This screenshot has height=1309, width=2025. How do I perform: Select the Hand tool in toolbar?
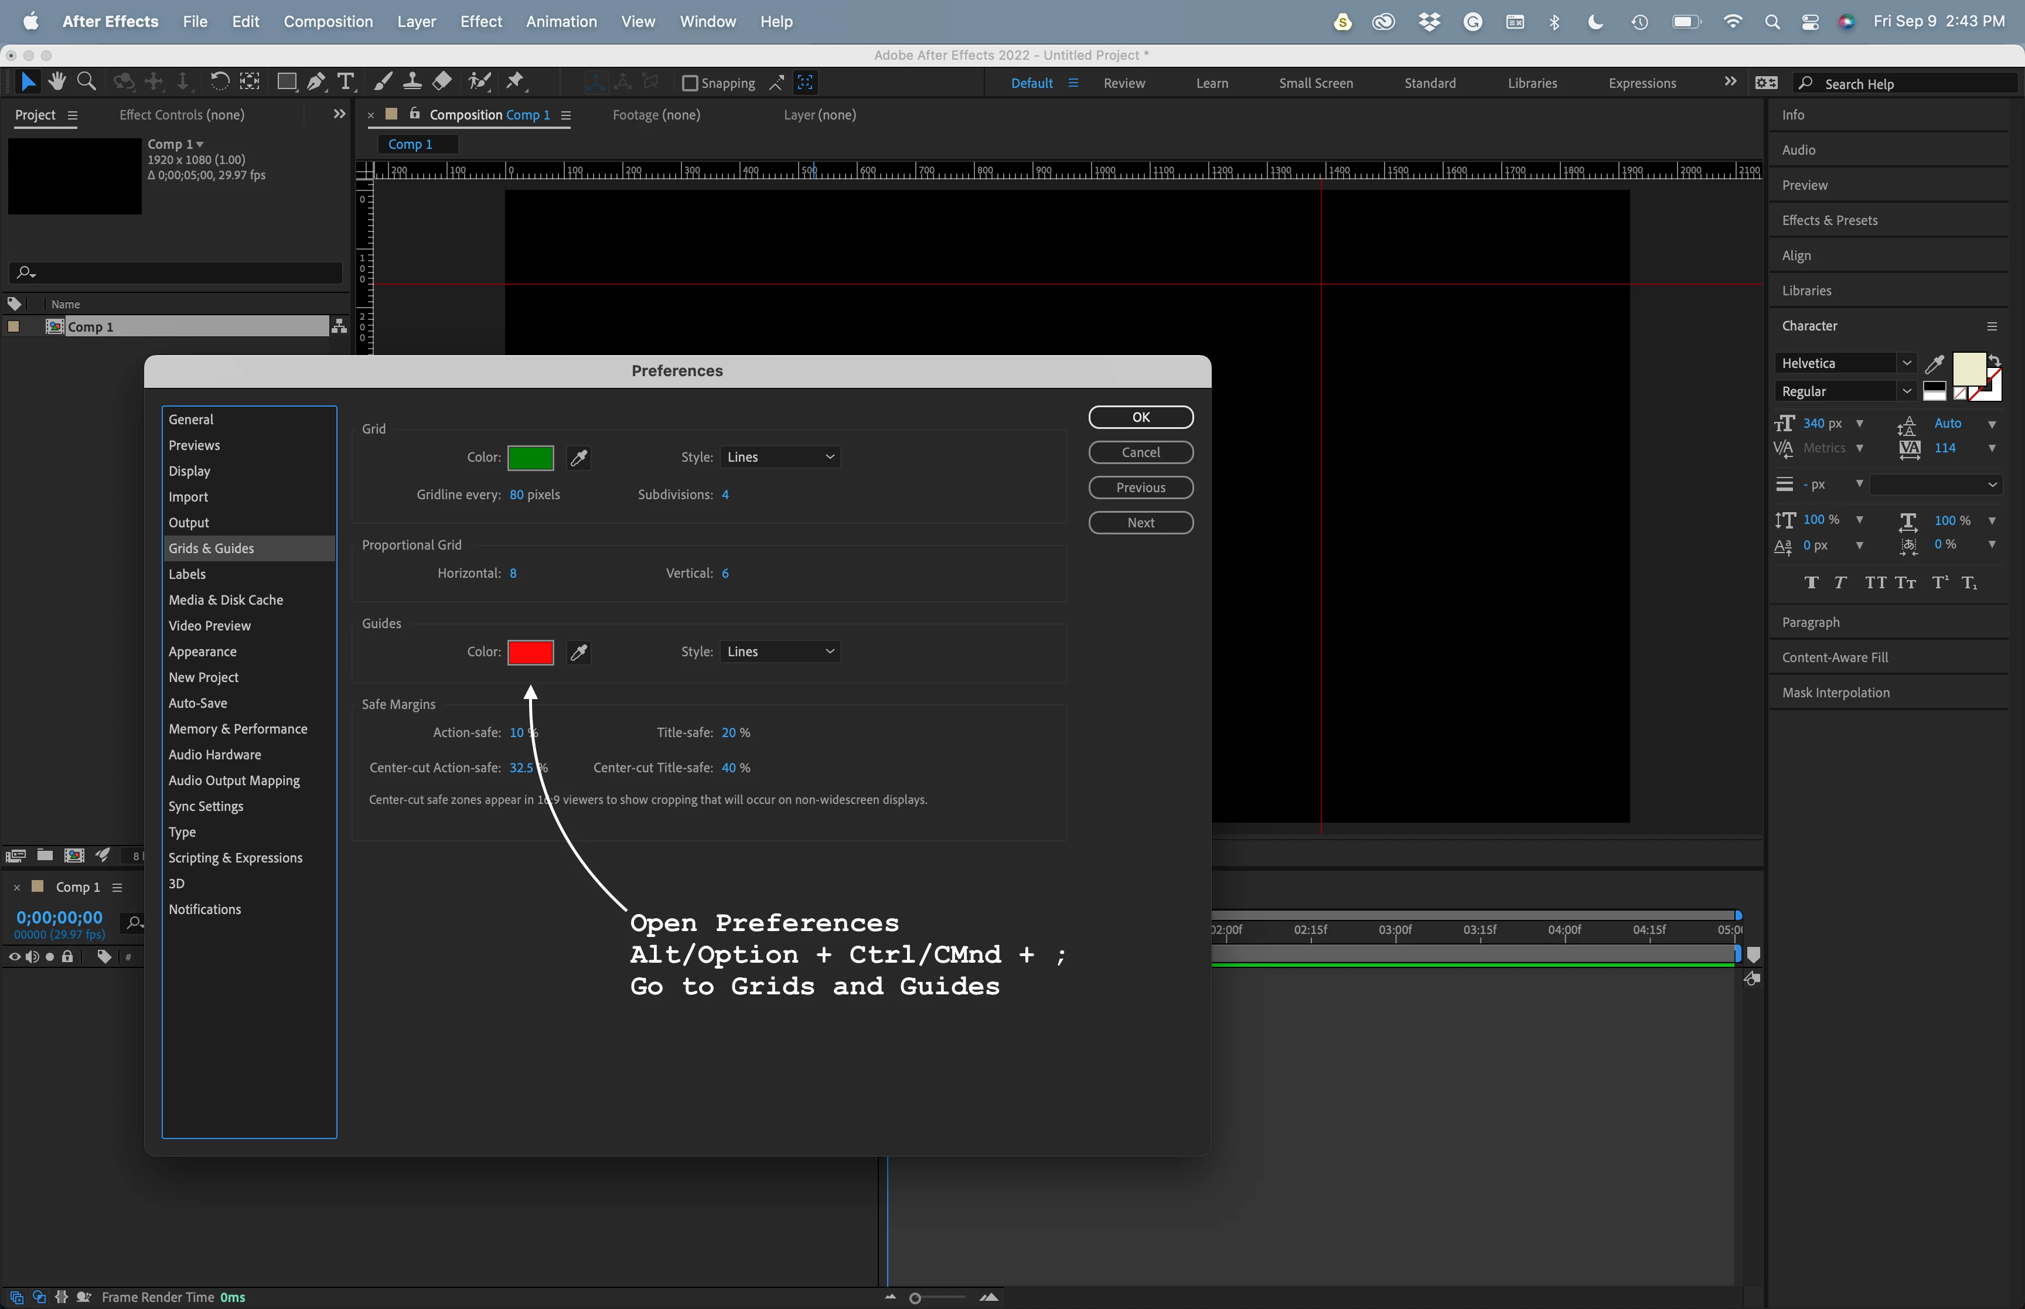click(57, 81)
